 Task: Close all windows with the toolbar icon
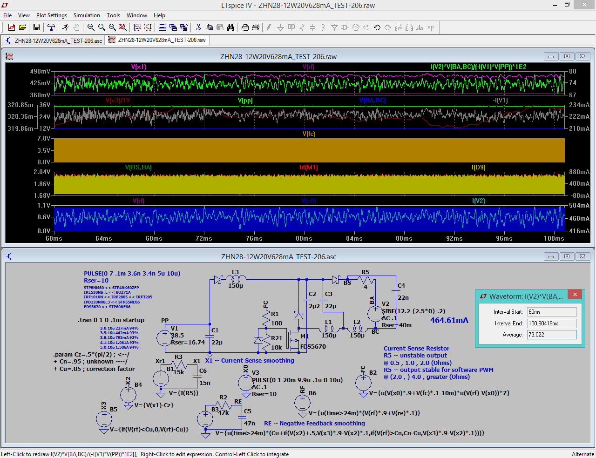[184, 27]
